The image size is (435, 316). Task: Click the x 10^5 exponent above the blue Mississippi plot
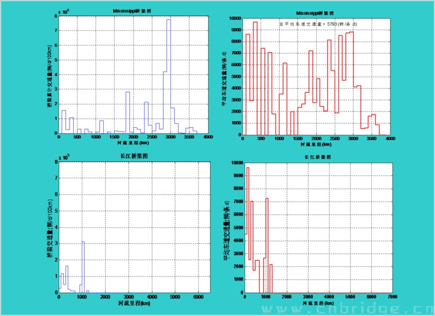click(x=64, y=12)
